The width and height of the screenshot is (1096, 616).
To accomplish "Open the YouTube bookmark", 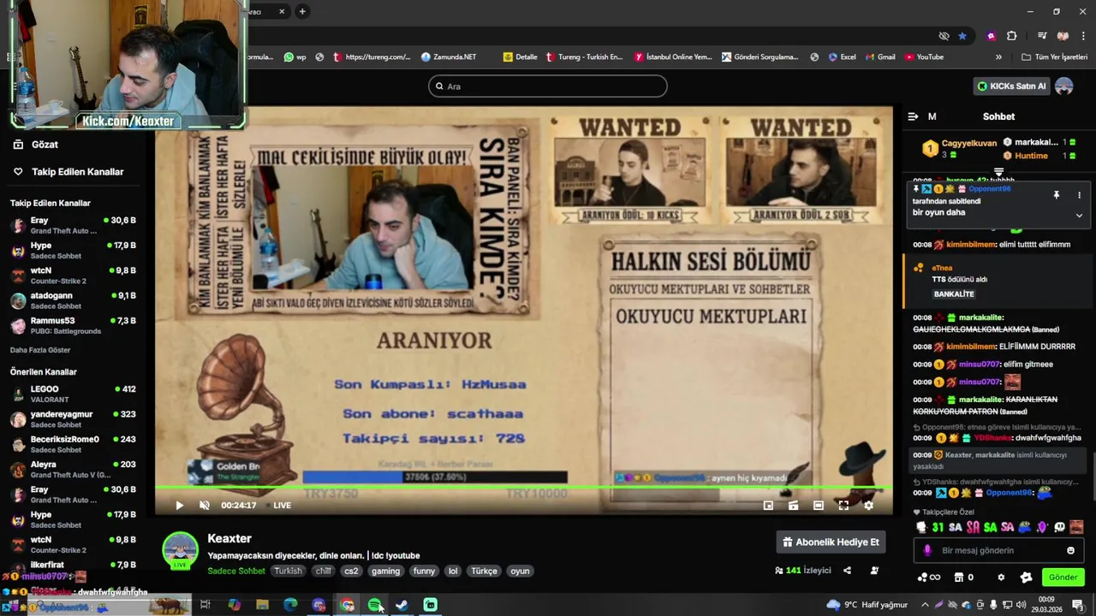I will [x=924, y=57].
